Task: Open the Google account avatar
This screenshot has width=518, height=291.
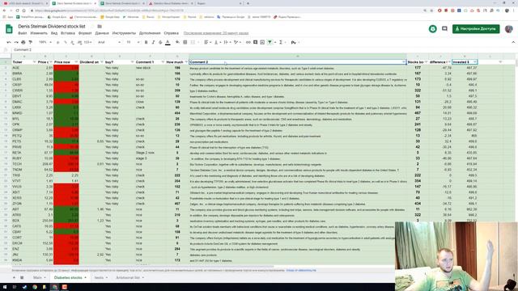Action: click(x=509, y=29)
